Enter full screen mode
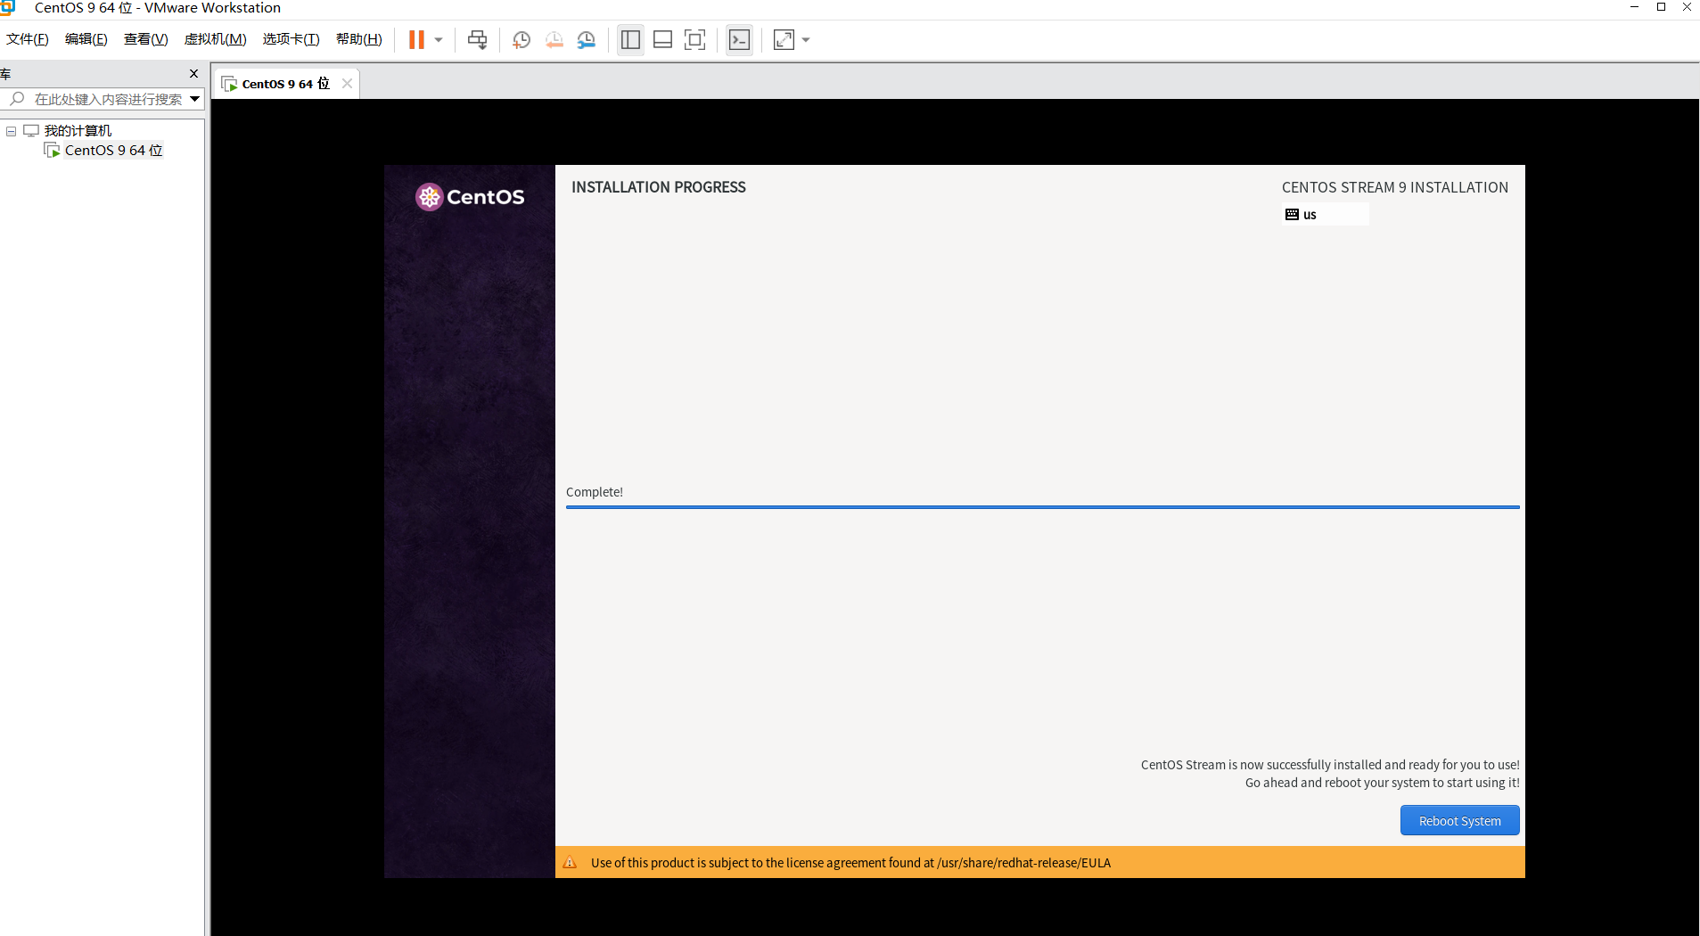The image size is (1700, 936). point(694,40)
